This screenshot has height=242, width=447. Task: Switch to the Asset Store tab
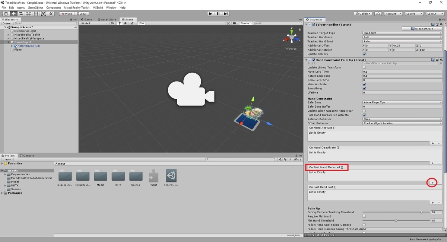pyautogui.click(x=107, y=19)
